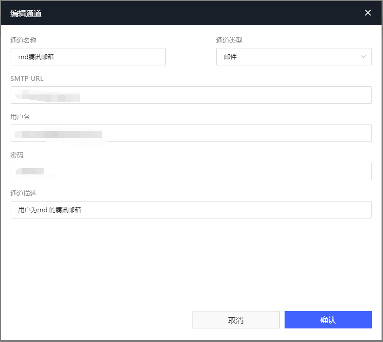Click the 通道名称 field containing rnd腾讯邮箱
The width and height of the screenshot is (383, 342).
coord(88,57)
